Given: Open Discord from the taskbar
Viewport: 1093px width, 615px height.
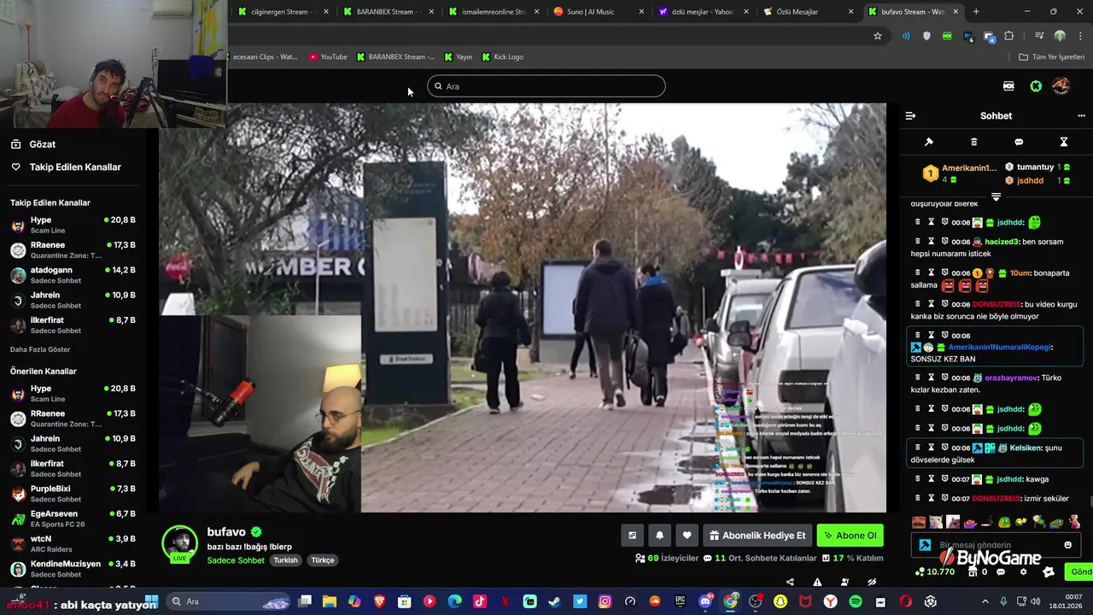Looking at the screenshot, I should coord(705,601).
